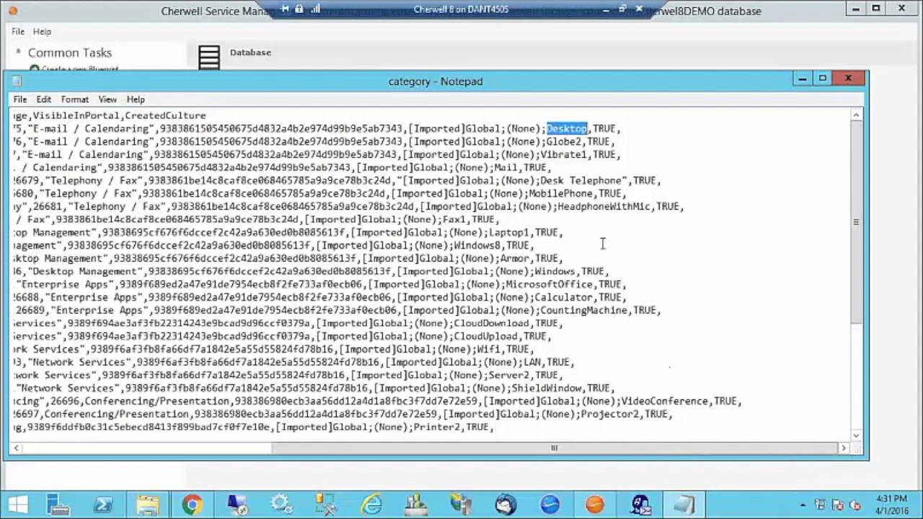The image size is (923, 519).
Task: Click the orange Cherwell icon on the taskbar
Action: pos(594,505)
